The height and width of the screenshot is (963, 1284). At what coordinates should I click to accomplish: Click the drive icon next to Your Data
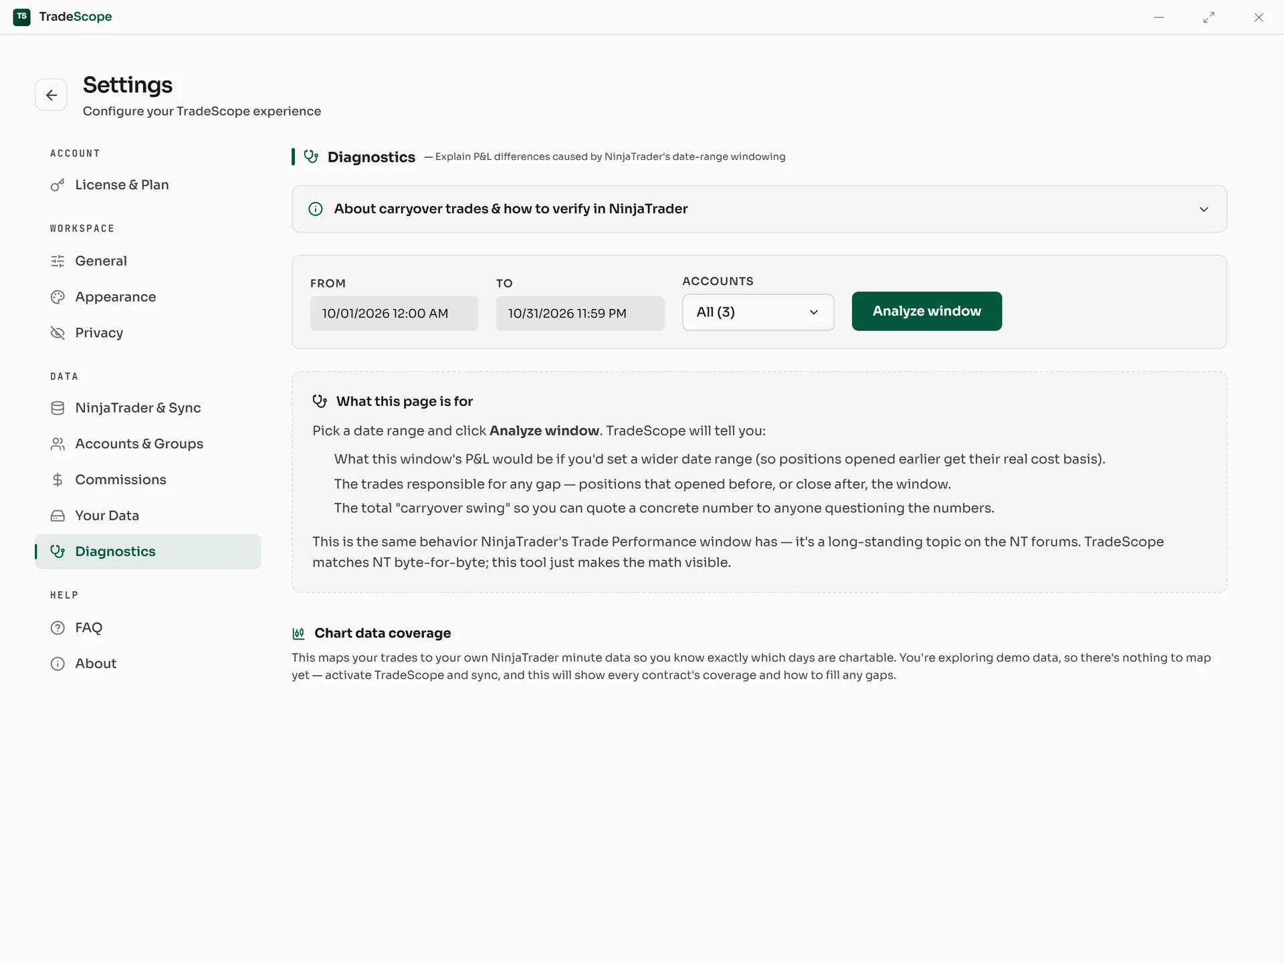coord(58,516)
